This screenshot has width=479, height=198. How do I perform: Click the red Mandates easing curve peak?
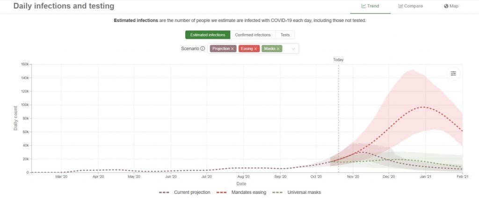(423, 107)
